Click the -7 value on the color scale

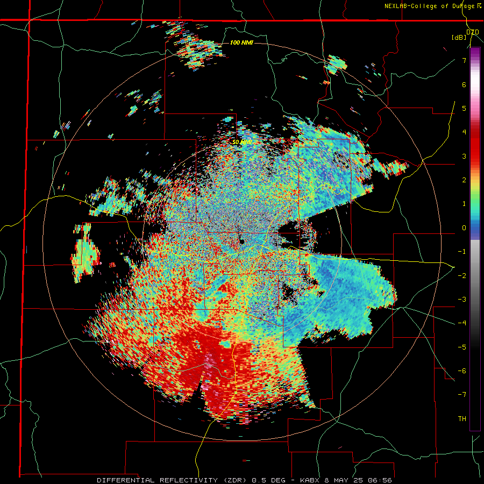coord(462,395)
